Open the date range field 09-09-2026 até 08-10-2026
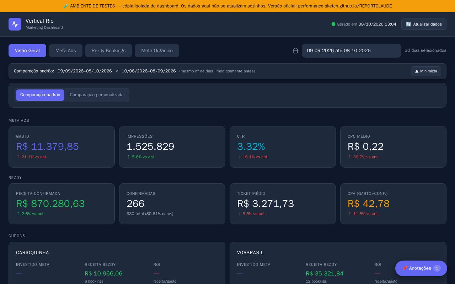 (352, 50)
